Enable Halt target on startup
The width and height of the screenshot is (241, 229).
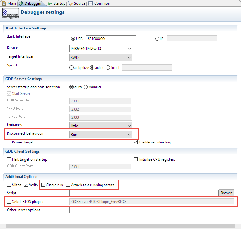(x=9, y=159)
